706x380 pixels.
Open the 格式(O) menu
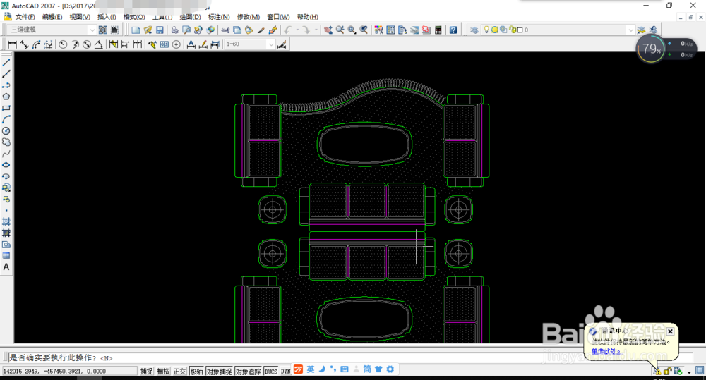134,17
